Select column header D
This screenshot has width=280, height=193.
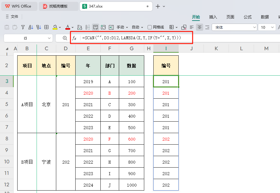66,48
